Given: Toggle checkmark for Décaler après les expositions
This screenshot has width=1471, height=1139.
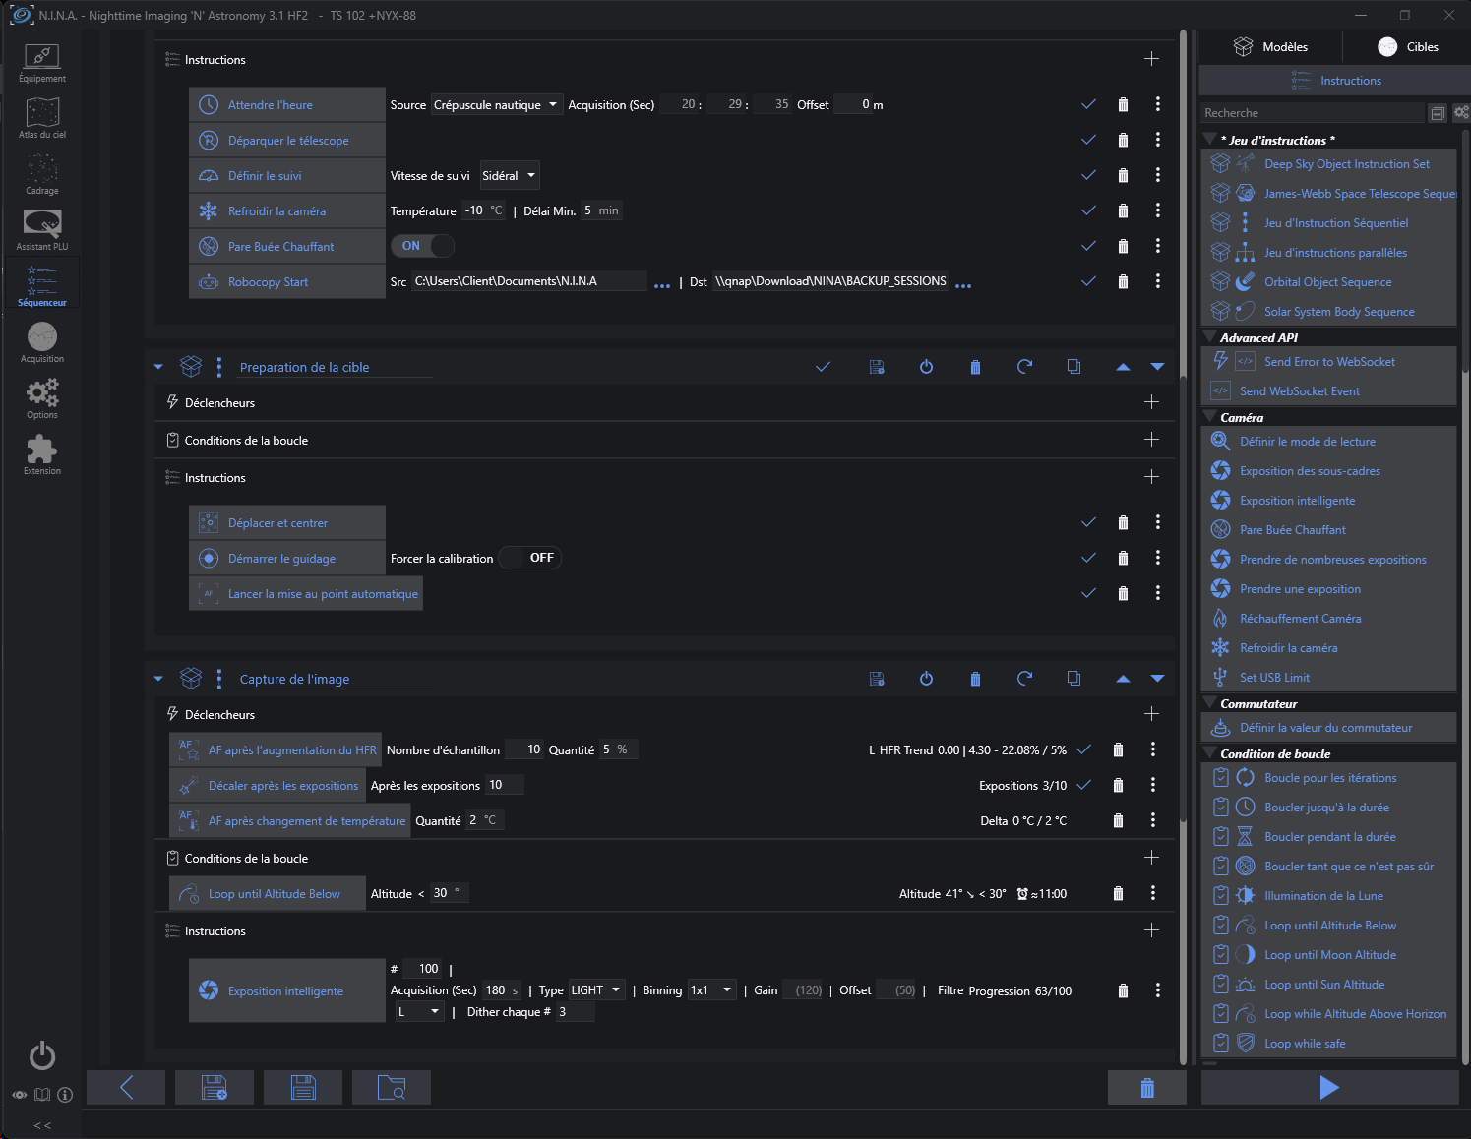Looking at the screenshot, I should [x=1083, y=786].
